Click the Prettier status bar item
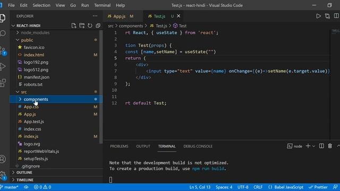This screenshot has height=191, width=340. coord(318,187)
